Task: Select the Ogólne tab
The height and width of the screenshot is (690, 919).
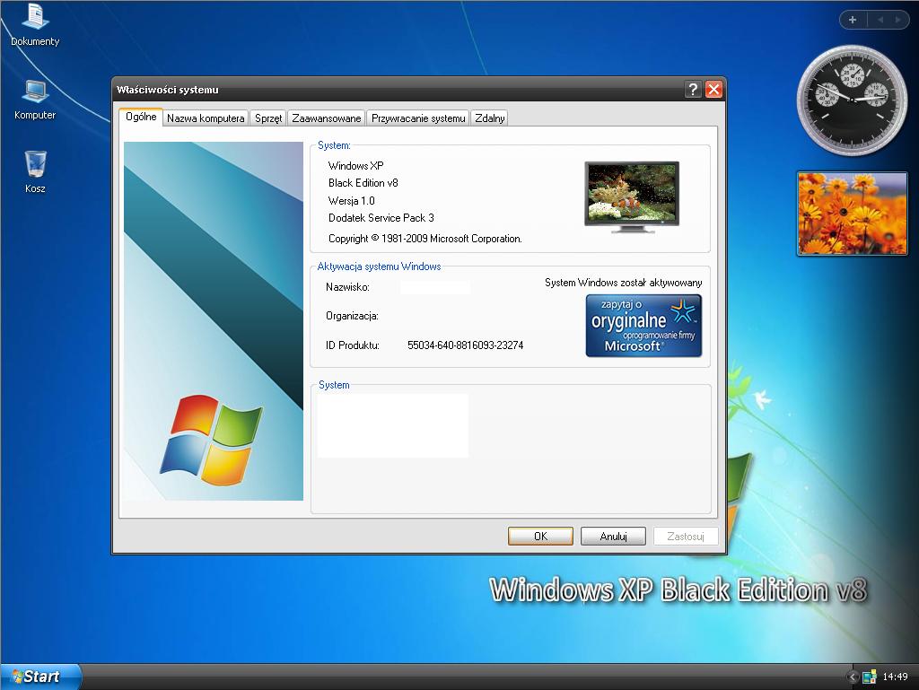Action: pyautogui.click(x=141, y=117)
